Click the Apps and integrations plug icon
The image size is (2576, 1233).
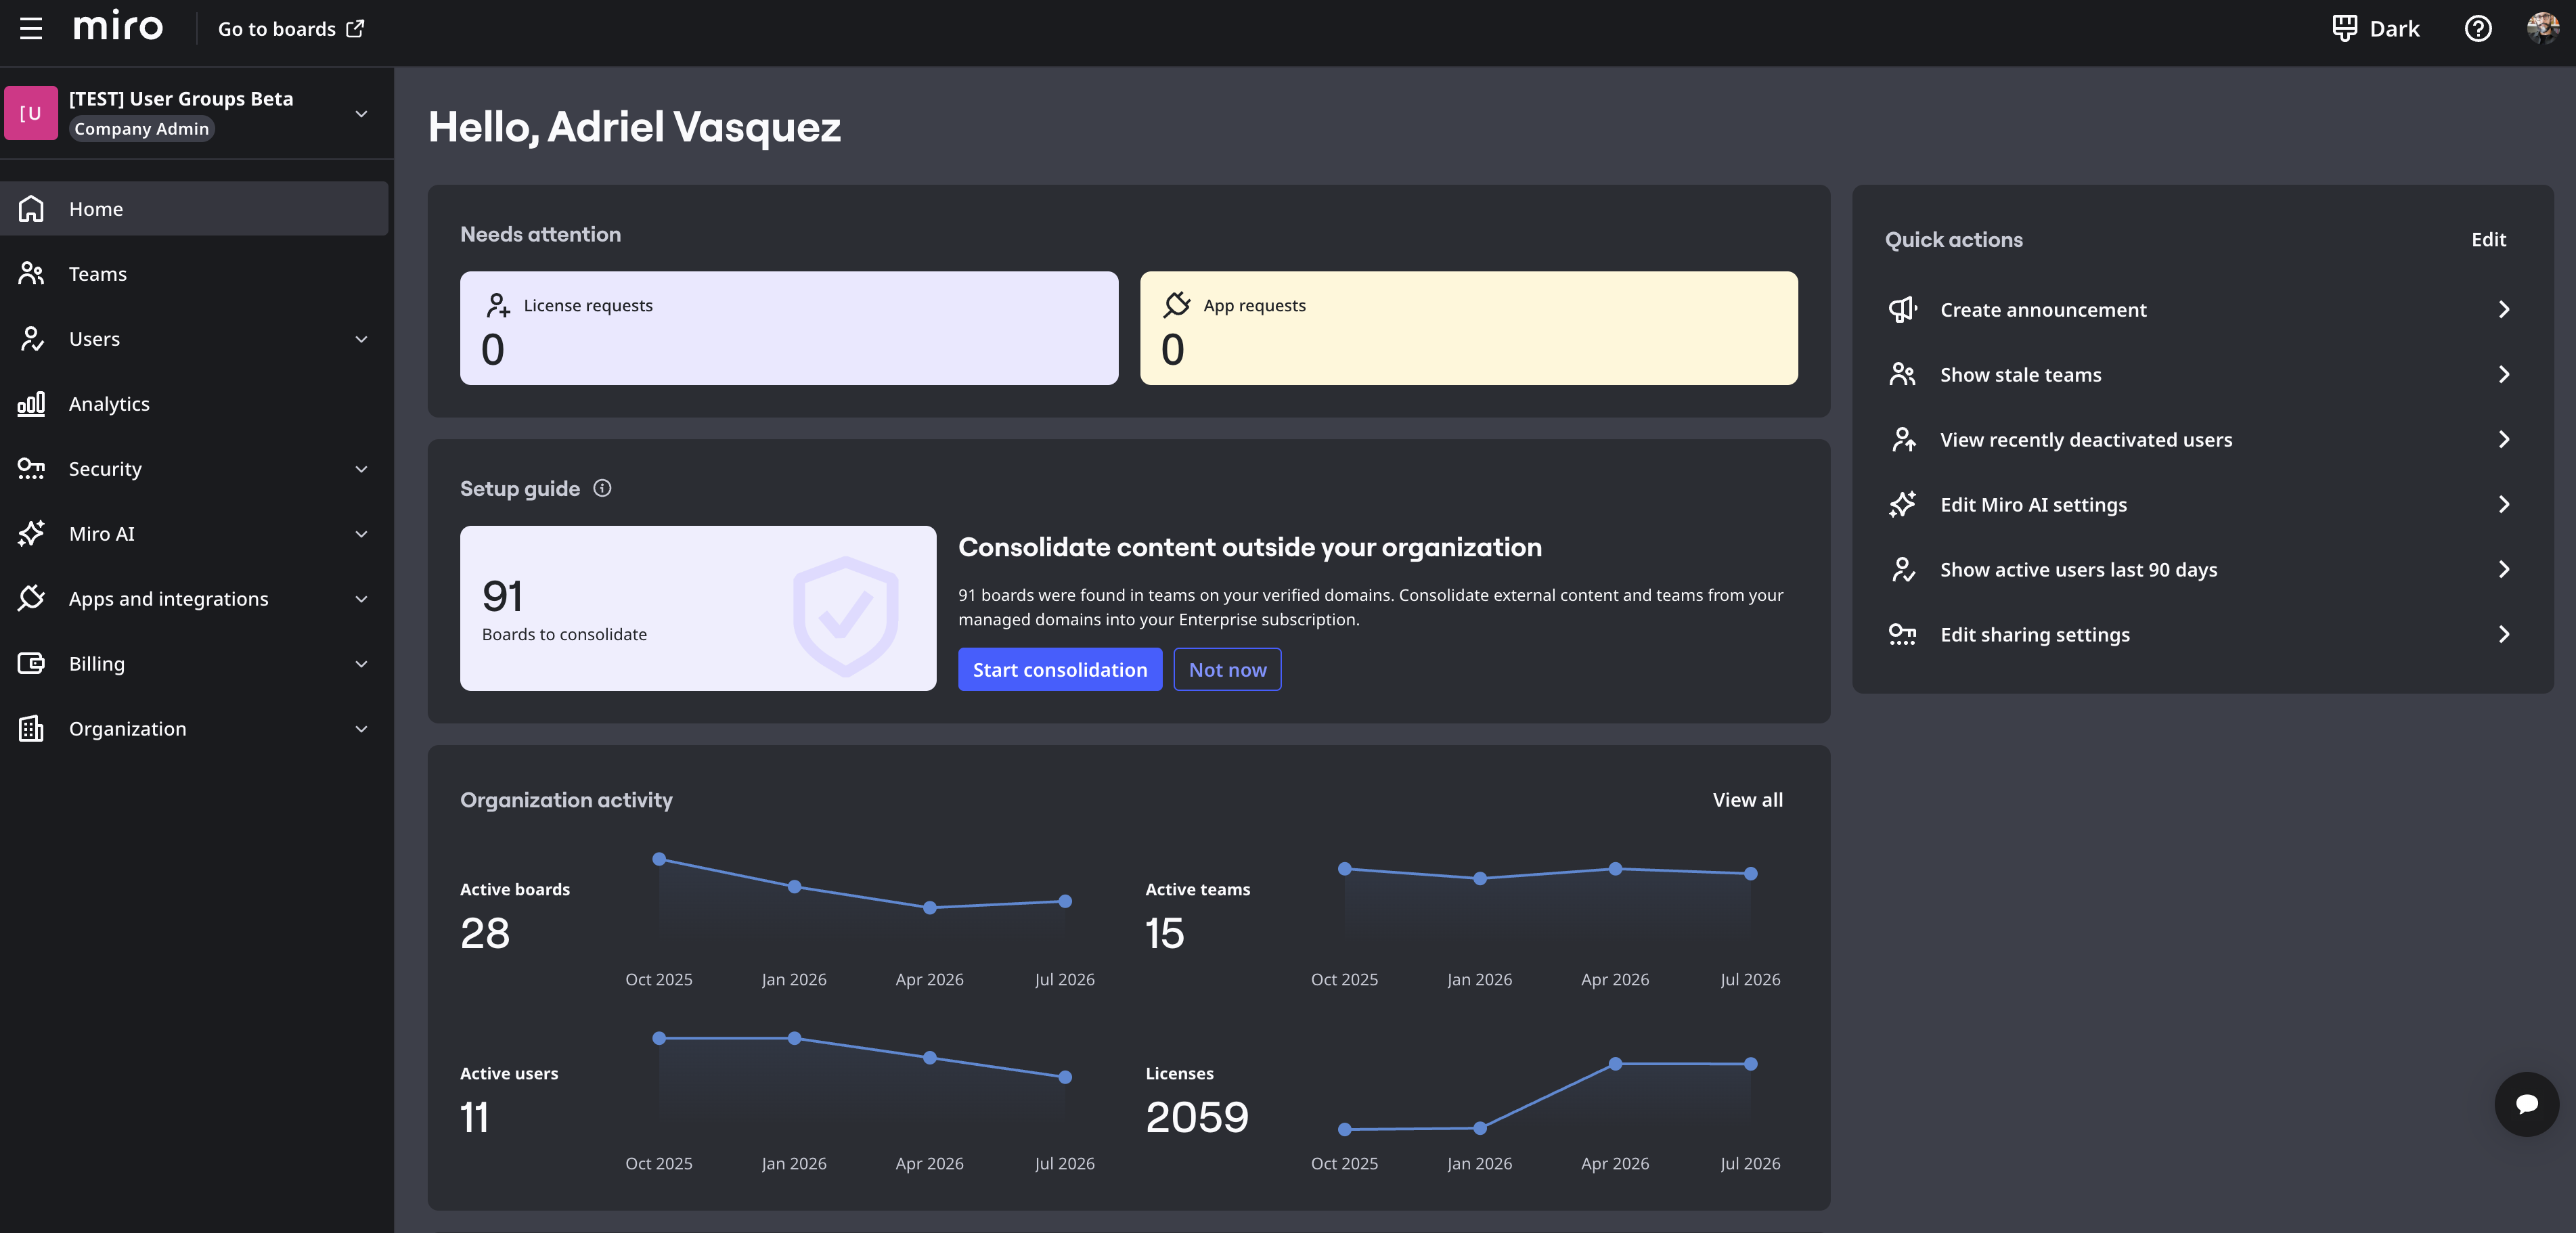[31, 599]
